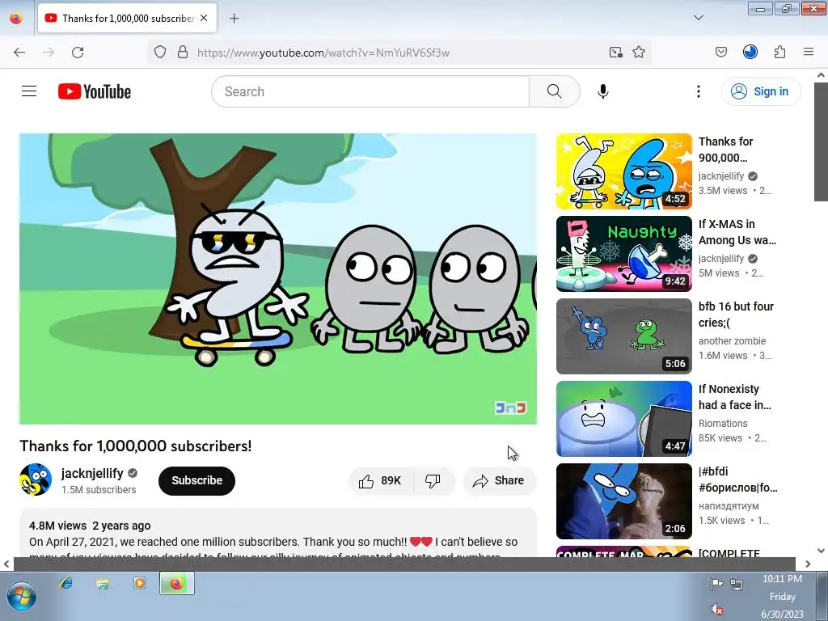Click the main video player
The width and height of the screenshot is (828, 621).
coord(278,279)
